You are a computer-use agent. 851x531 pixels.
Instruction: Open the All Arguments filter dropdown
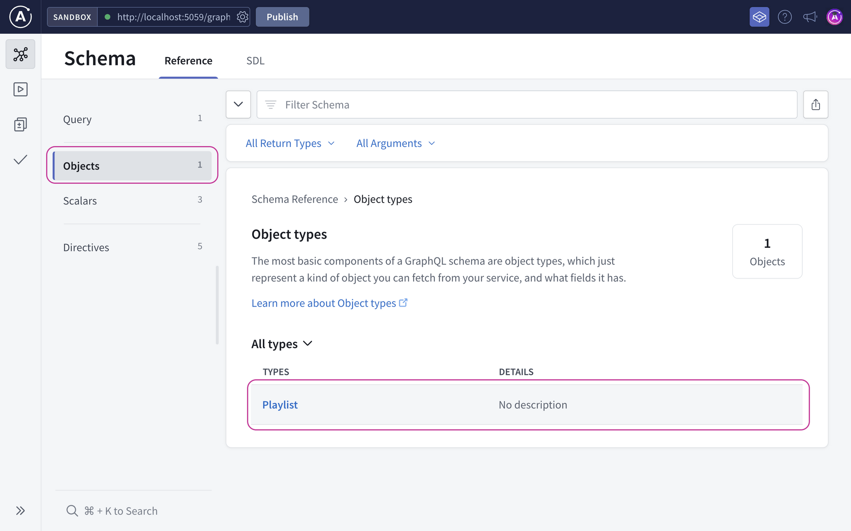click(395, 143)
